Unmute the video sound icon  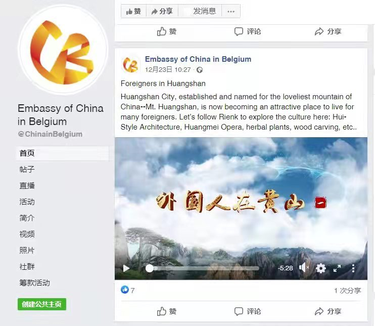click(x=304, y=268)
